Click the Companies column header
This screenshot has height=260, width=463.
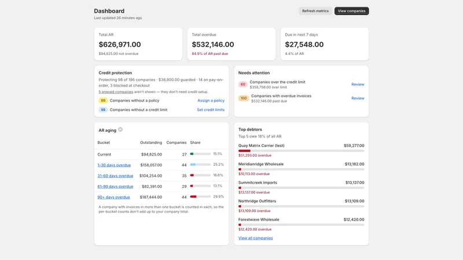(x=177, y=142)
